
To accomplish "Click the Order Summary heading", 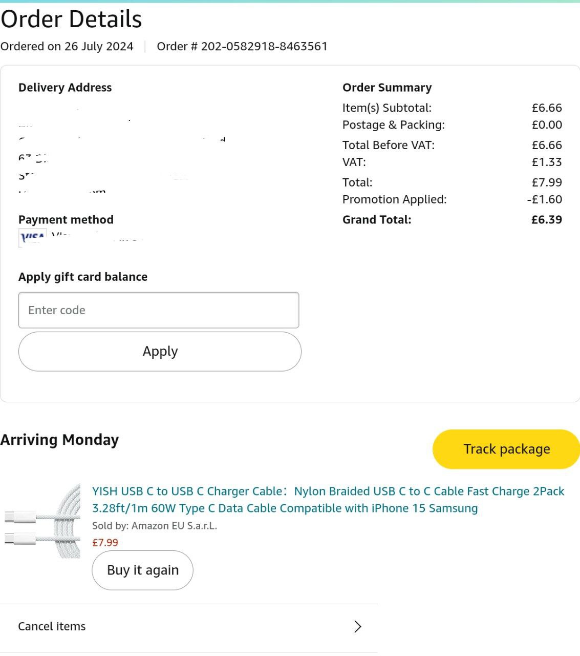I will coord(387,88).
